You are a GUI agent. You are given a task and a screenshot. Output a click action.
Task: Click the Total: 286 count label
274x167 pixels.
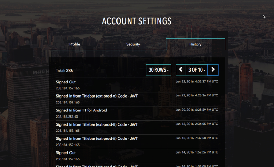[x=64, y=71]
